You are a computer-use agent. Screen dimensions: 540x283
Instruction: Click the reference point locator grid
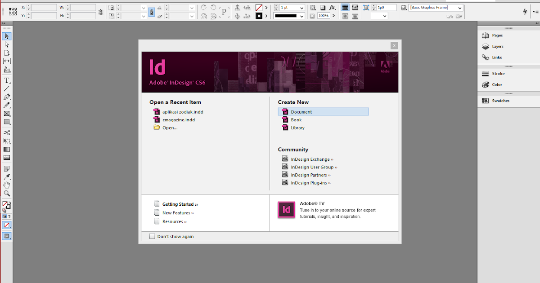click(x=13, y=11)
